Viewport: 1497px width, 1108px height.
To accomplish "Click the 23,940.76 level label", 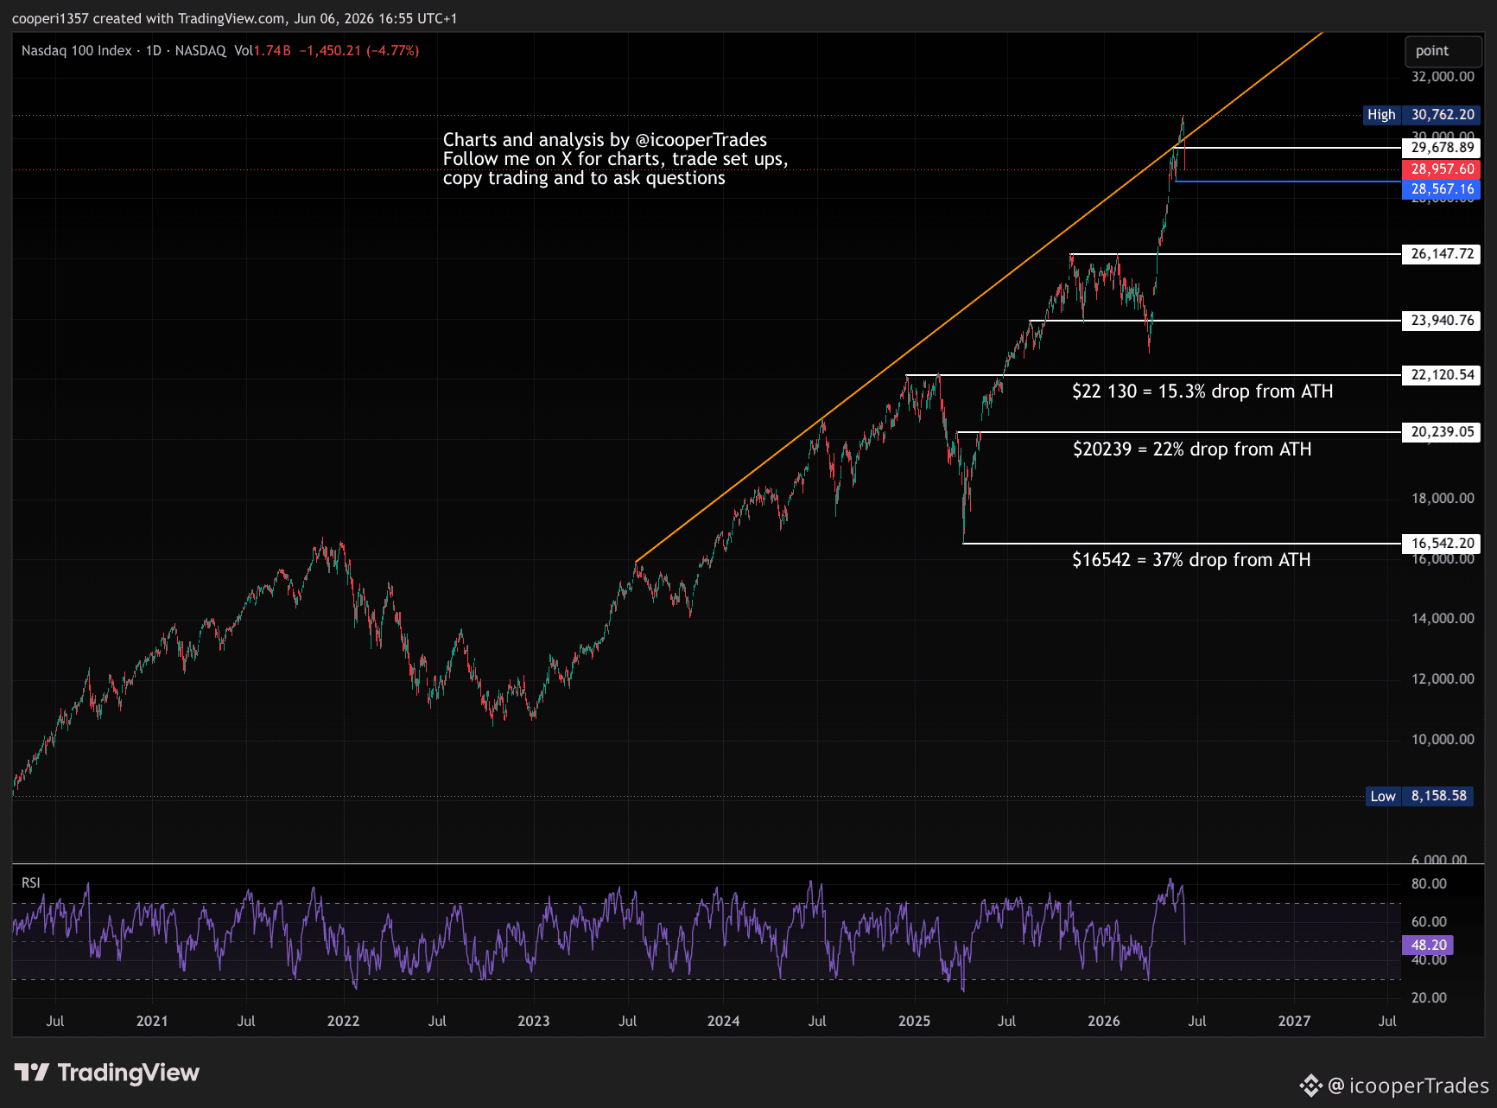I will pyautogui.click(x=1442, y=321).
